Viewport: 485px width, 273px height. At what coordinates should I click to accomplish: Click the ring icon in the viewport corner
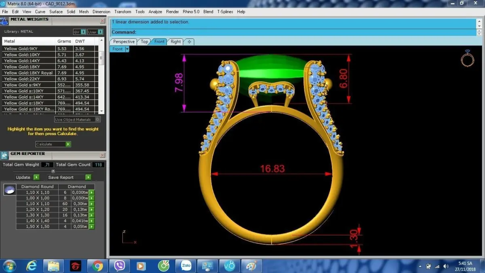467,59
